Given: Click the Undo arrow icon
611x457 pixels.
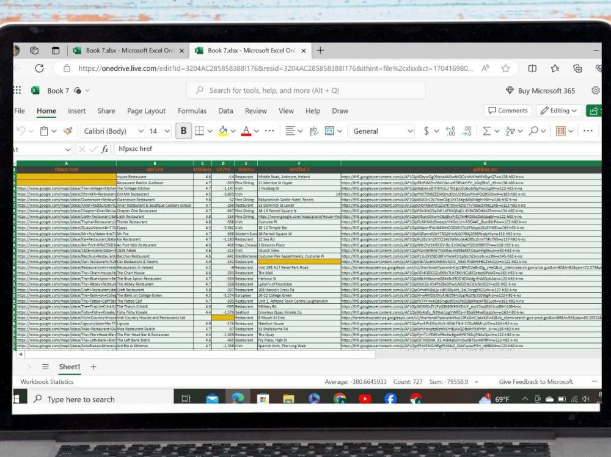Looking at the screenshot, I should (x=21, y=131).
